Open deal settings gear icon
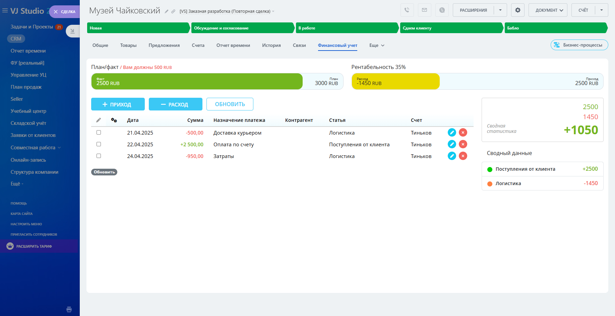The image size is (615, 316). pyautogui.click(x=517, y=10)
